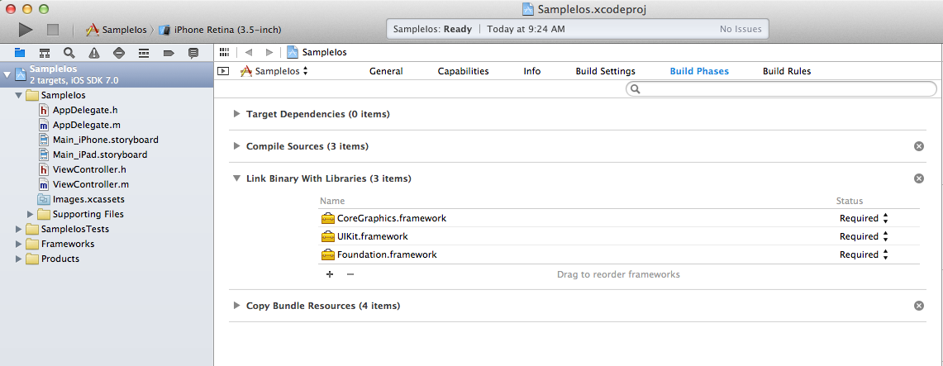The width and height of the screenshot is (943, 366).
Task: Run the project with the Play button
Action: coord(26,29)
